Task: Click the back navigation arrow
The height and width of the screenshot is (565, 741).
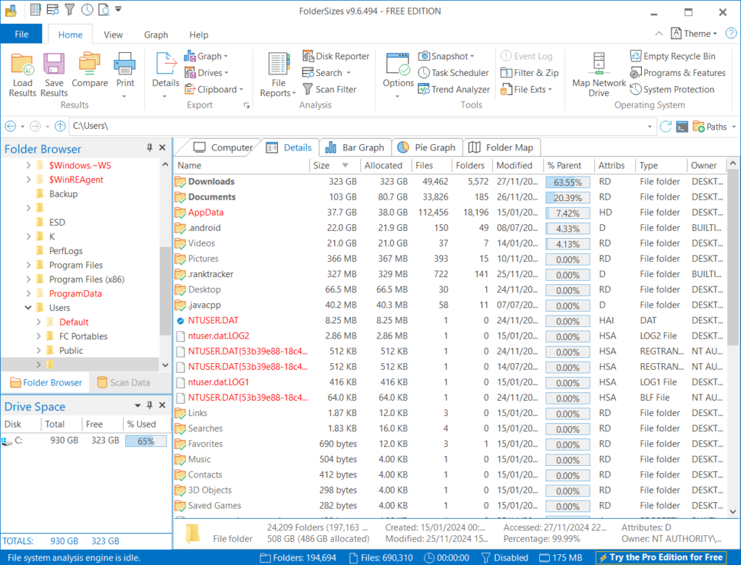Action: point(10,126)
